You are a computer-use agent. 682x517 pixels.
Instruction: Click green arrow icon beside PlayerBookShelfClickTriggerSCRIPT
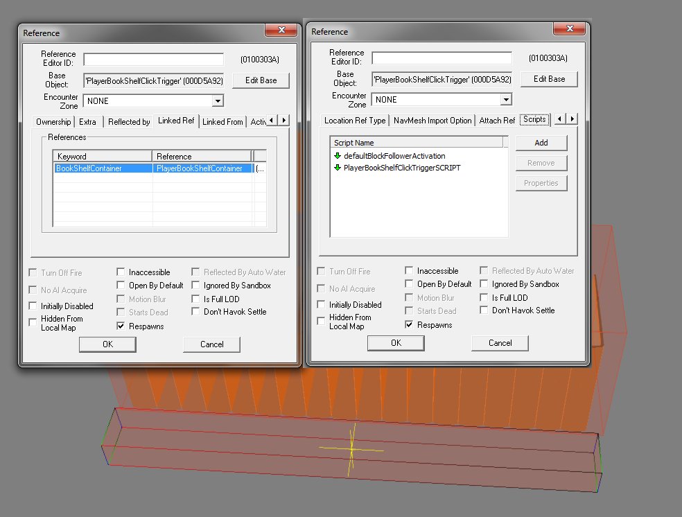pyautogui.click(x=337, y=168)
